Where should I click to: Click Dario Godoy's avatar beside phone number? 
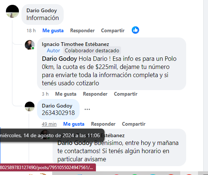tap(30, 106)
